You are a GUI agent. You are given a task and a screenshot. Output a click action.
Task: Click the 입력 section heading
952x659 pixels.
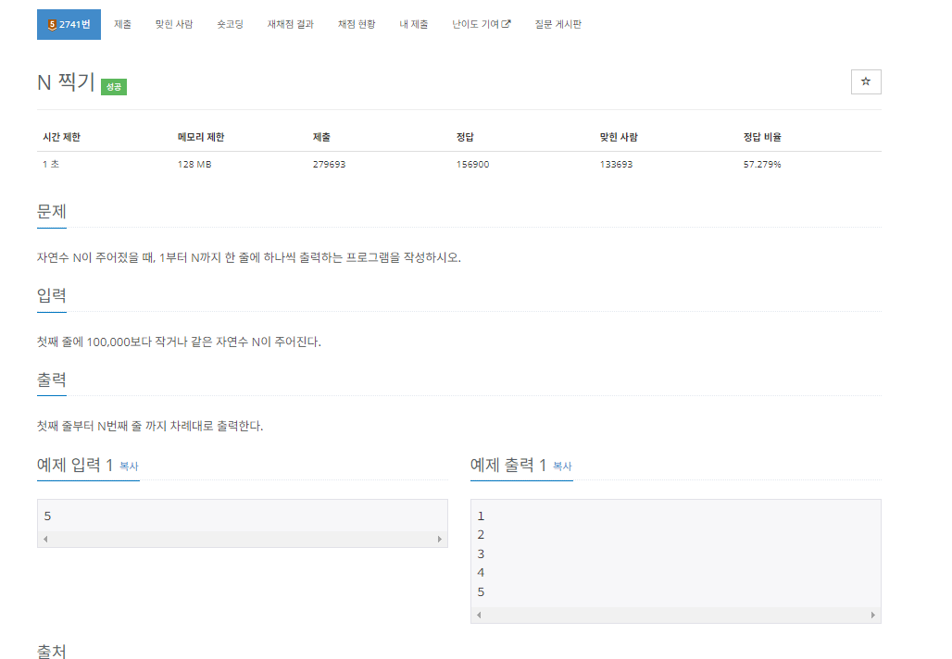point(52,295)
